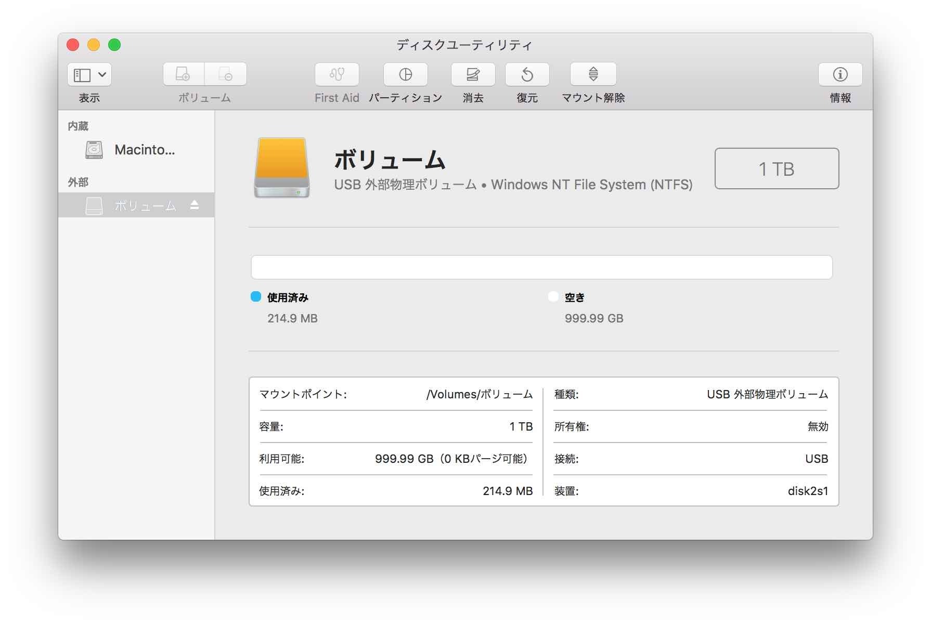
Task: Click the 種類 value USB 外部物理ボリューム
Action: click(768, 394)
